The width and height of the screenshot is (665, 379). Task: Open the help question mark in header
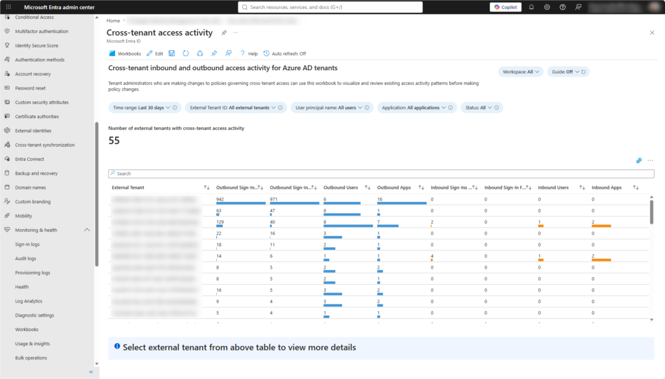click(x=562, y=7)
